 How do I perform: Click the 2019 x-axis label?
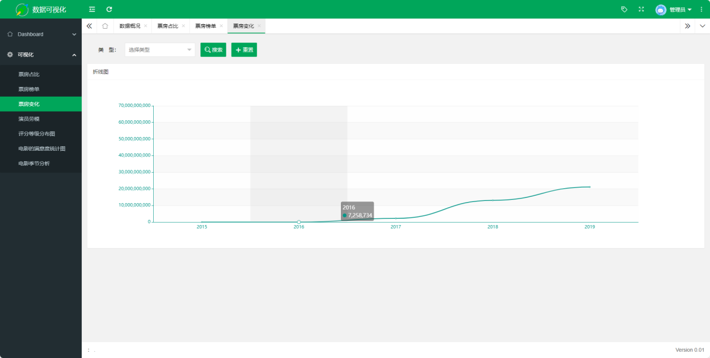[590, 227]
